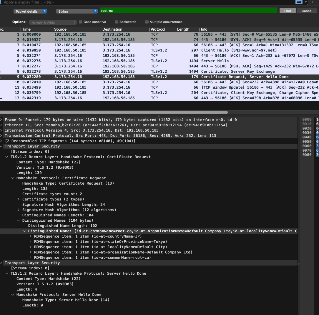The image size is (319, 315).
Task: Enable the Case sensitive checkbox
Action: [x=81, y=22]
